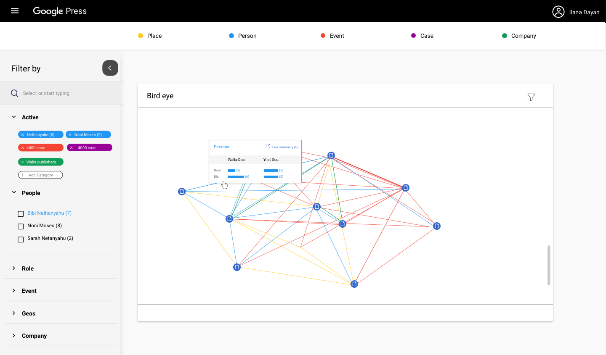This screenshot has height=355, width=606.
Task: Select the yellow Place legend dot
Action: [141, 36]
